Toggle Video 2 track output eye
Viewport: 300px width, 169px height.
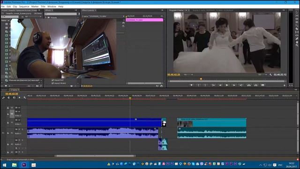tap(19, 112)
